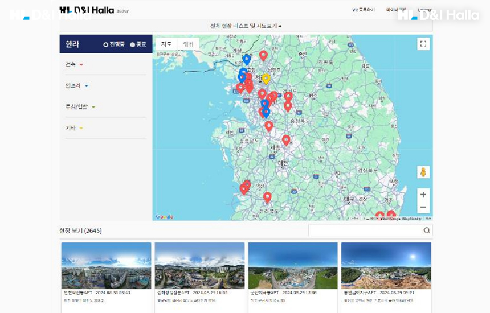Toggle fullscreen view on the map

point(423,44)
